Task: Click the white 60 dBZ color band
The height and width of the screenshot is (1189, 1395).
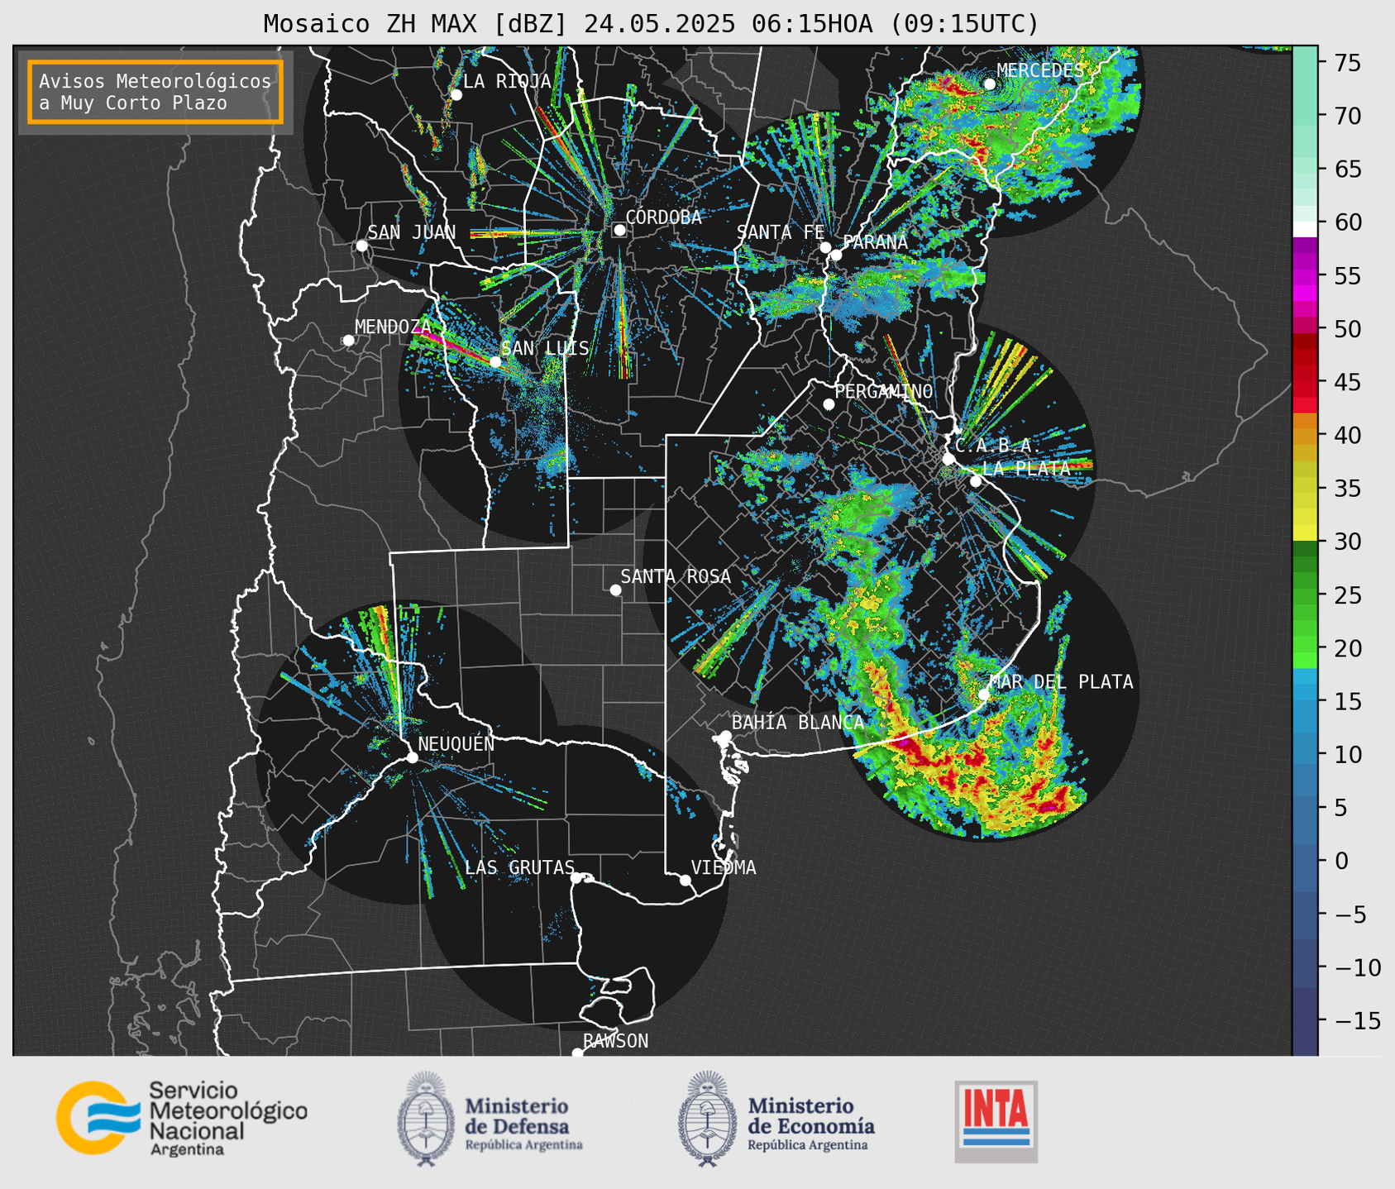Action: (x=1305, y=228)
